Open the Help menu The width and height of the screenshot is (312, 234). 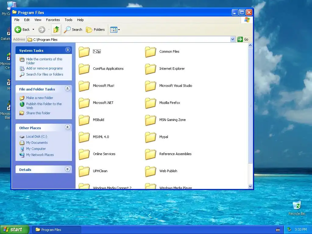tap(80, 20)
